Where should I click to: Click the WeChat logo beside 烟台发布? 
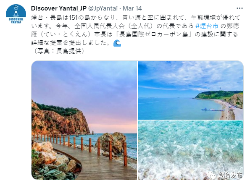pos(211,176)
